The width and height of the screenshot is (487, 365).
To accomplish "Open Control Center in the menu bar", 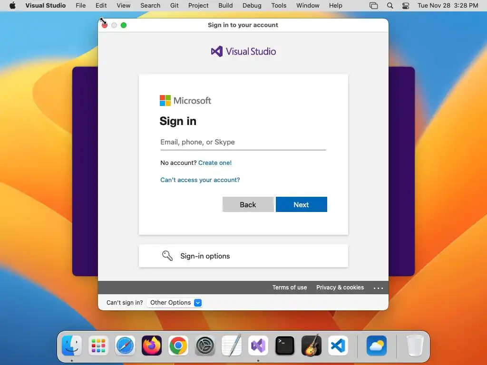I will 406,6.
